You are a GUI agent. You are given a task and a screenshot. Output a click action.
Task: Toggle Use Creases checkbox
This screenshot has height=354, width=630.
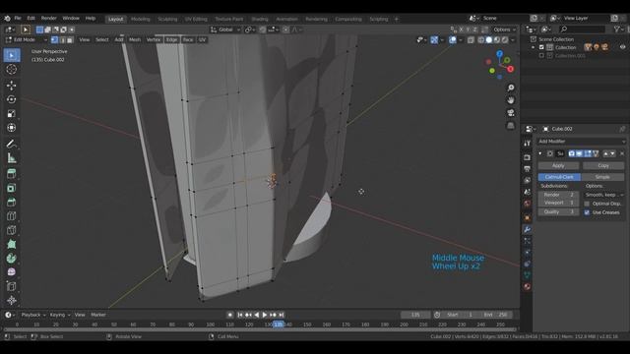click(x=587, y=212)
